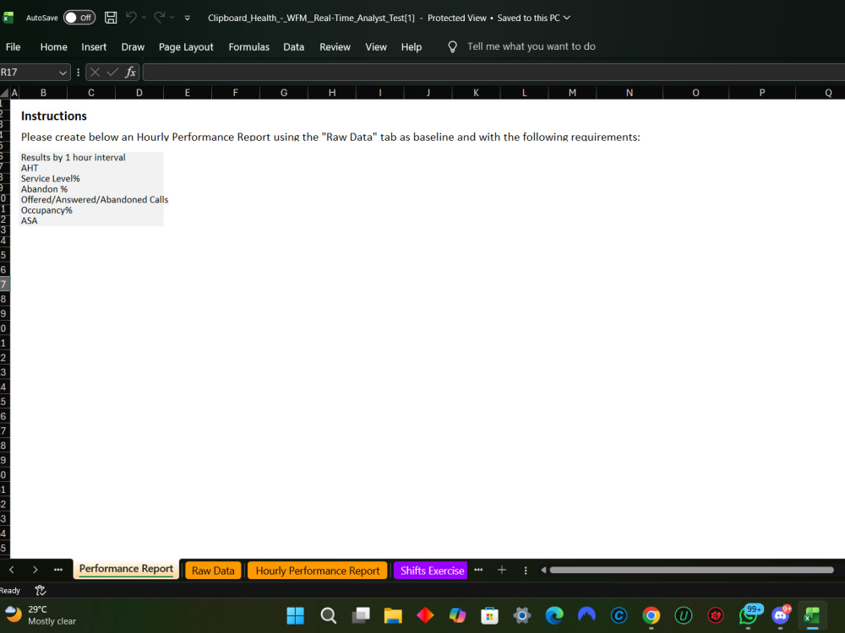Open Microsoft Store from the taskbar
The image size is (845, 633).
point(489,615)
